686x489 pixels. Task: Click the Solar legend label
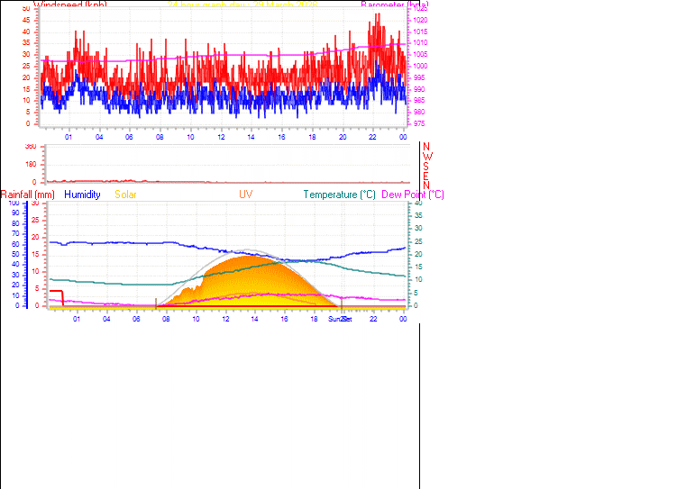pos(125,195)
